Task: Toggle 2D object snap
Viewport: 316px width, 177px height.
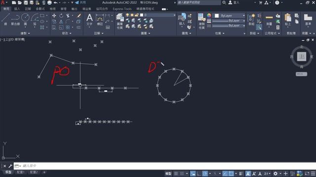Action: click(231, 174)
